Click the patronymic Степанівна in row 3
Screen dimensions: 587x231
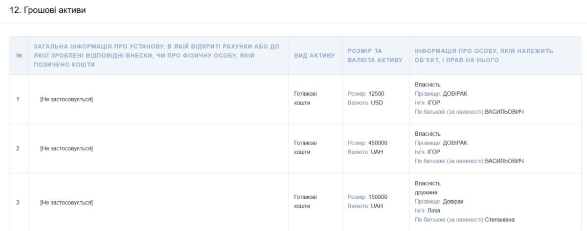(x=500, y=219)
